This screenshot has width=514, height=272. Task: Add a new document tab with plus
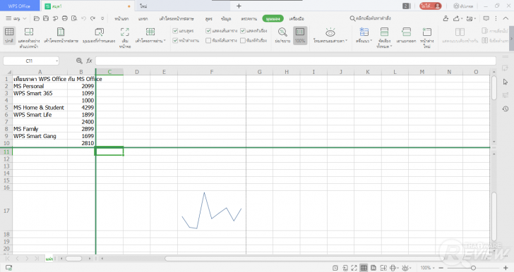239,6
